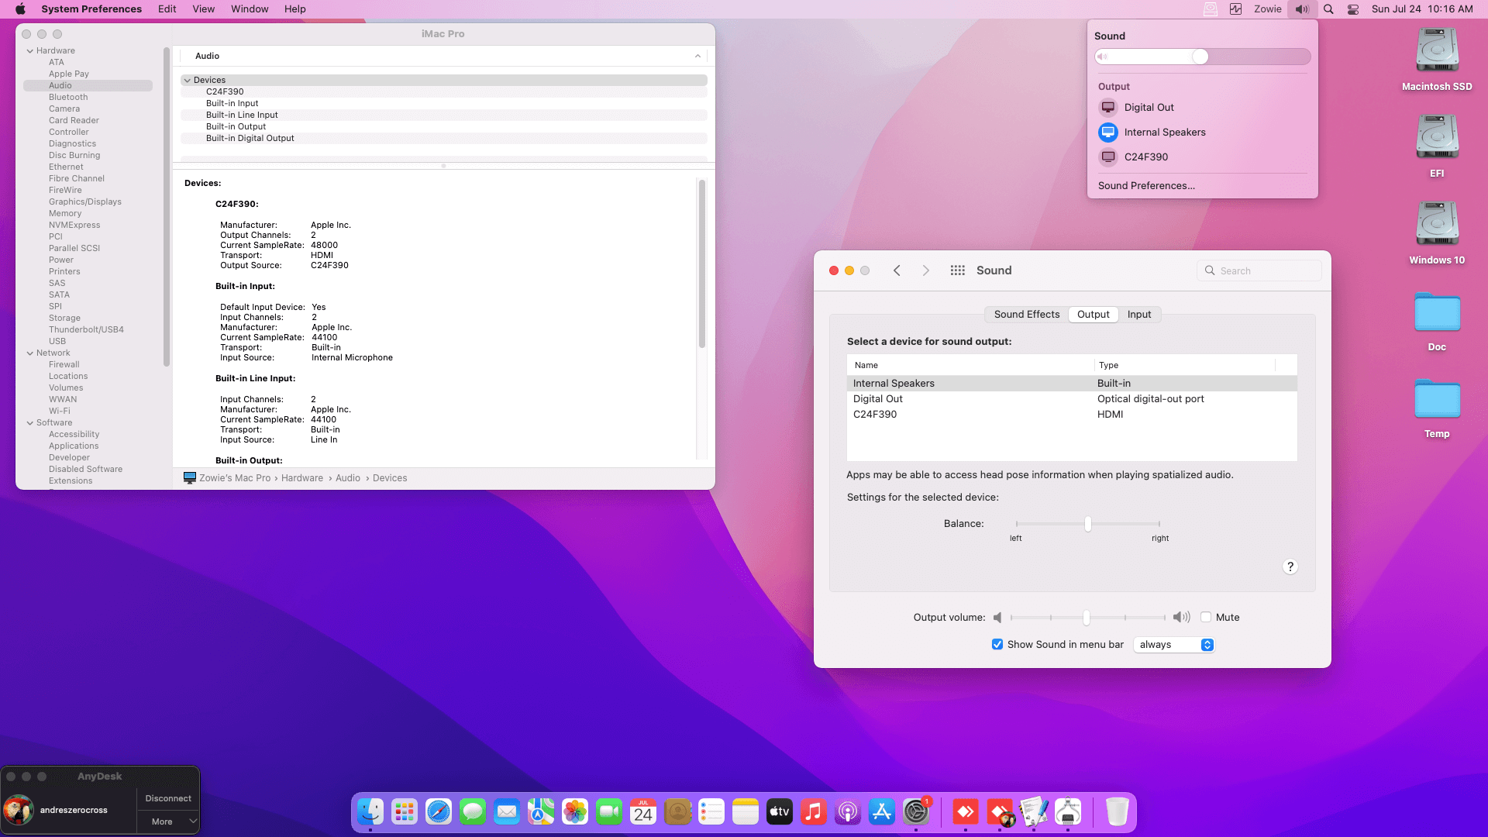Select Bluetooth in the hardware sidebar
This screenshot has width=1488, height=837.
coord(68,98)
